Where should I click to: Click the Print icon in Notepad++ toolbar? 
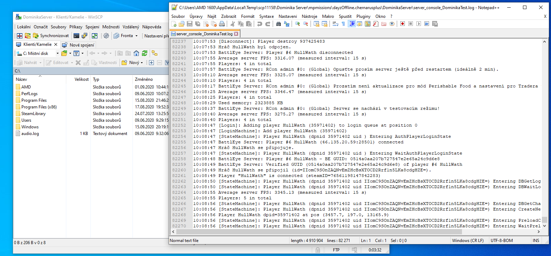point(222,24)
